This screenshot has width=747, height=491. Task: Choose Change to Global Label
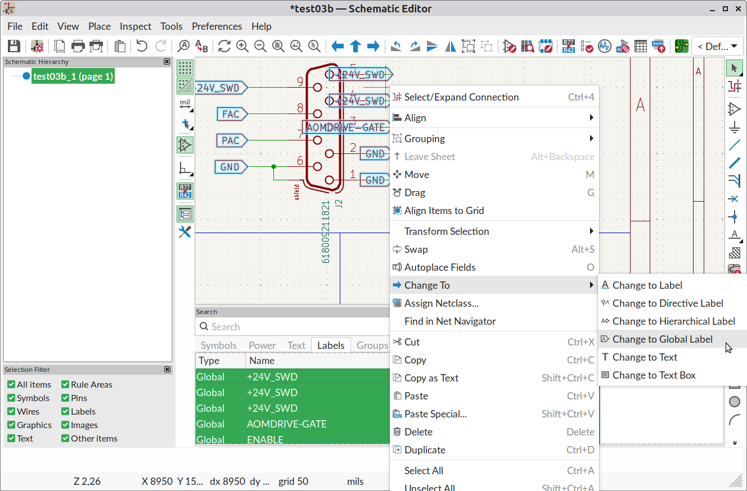pyautogui.click(x=662, y=339)
